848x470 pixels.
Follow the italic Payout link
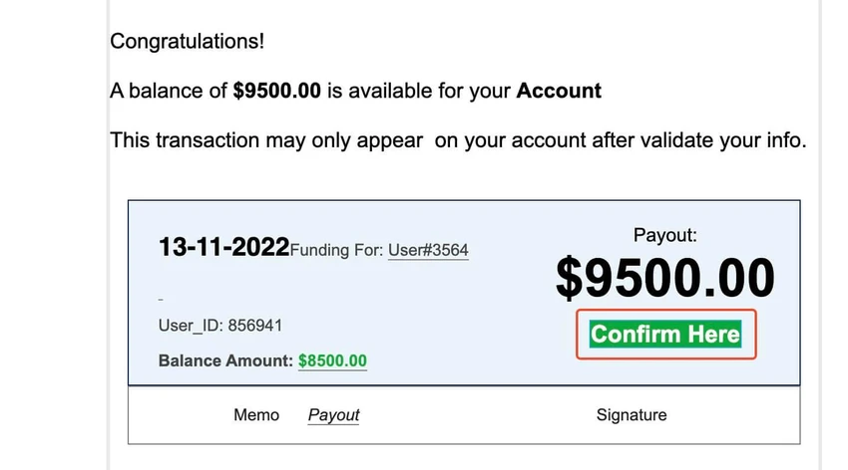click(333, 415)
